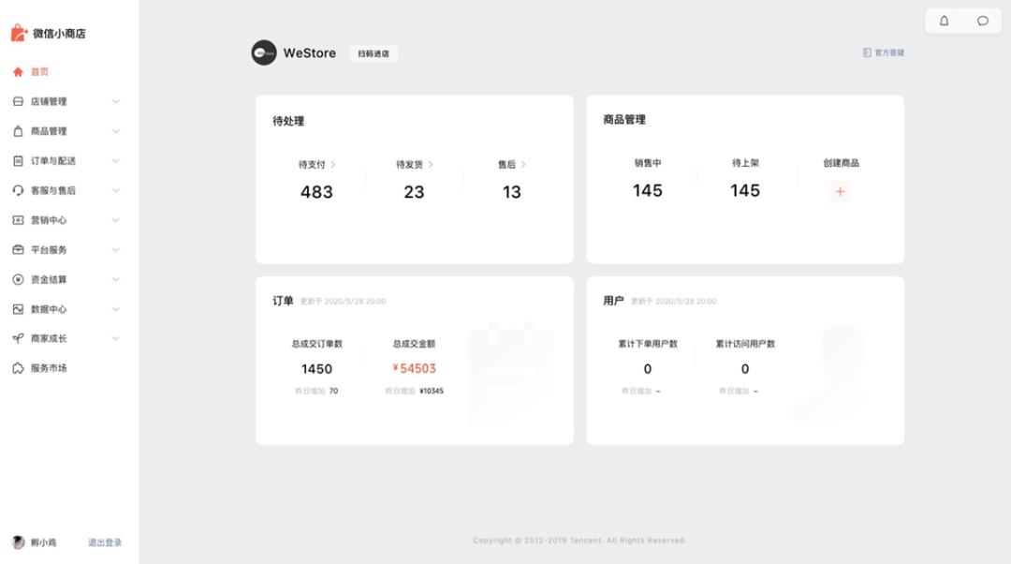Expand the 资金结算 chevron
Image resolution: width=1011 pixels, height=564 pixels.
(x=115, y=279)
